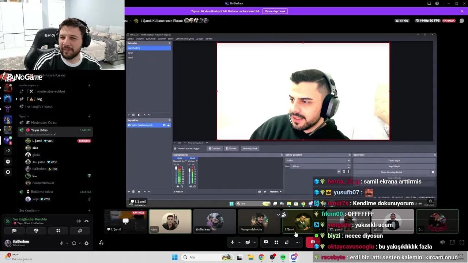
Task: Share screen from voice connection panel
Action: coord(36,231)
